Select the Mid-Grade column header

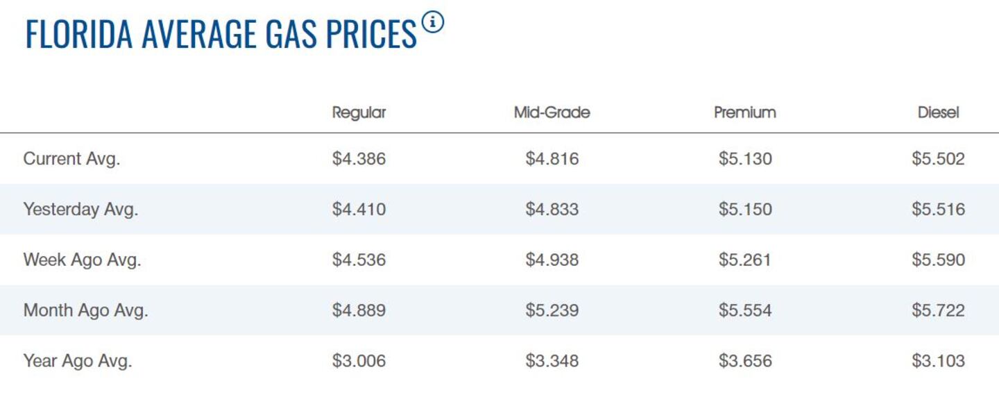552,112
